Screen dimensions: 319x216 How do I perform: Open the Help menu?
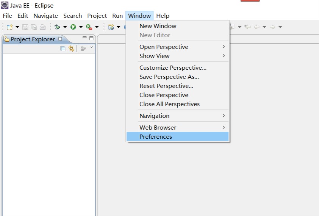click(x=163, y=16)
